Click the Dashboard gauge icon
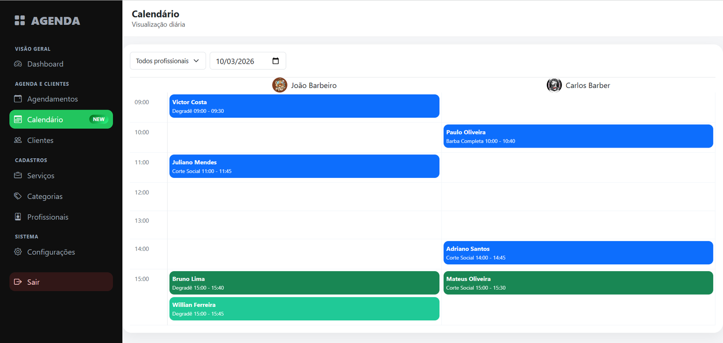The height and width of the screenshot is (343, 723). [x=18, y=64]
